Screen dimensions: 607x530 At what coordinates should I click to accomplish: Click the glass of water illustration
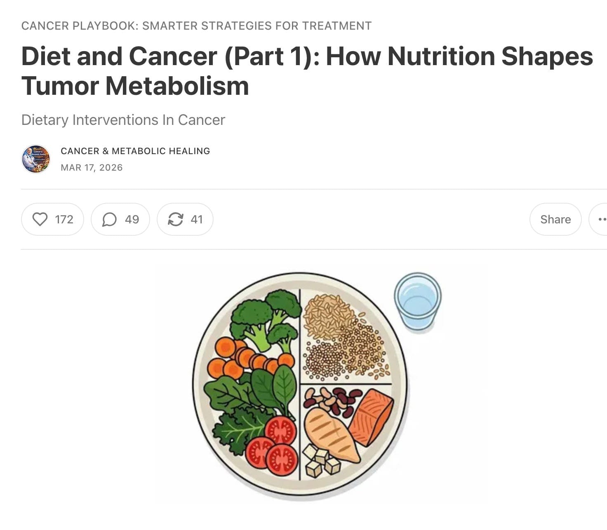pos(418,302)
